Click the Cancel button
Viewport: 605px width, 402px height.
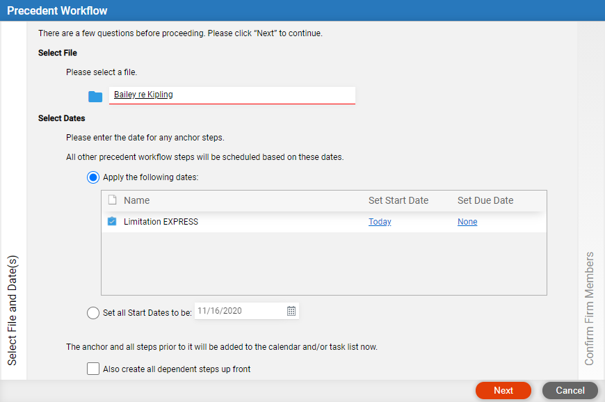point(570,390)
